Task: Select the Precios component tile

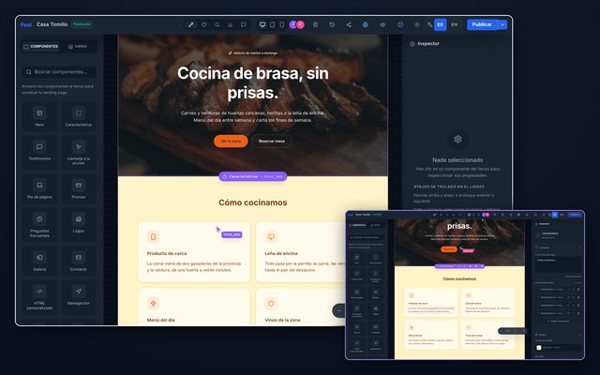Action: [79, 188]
